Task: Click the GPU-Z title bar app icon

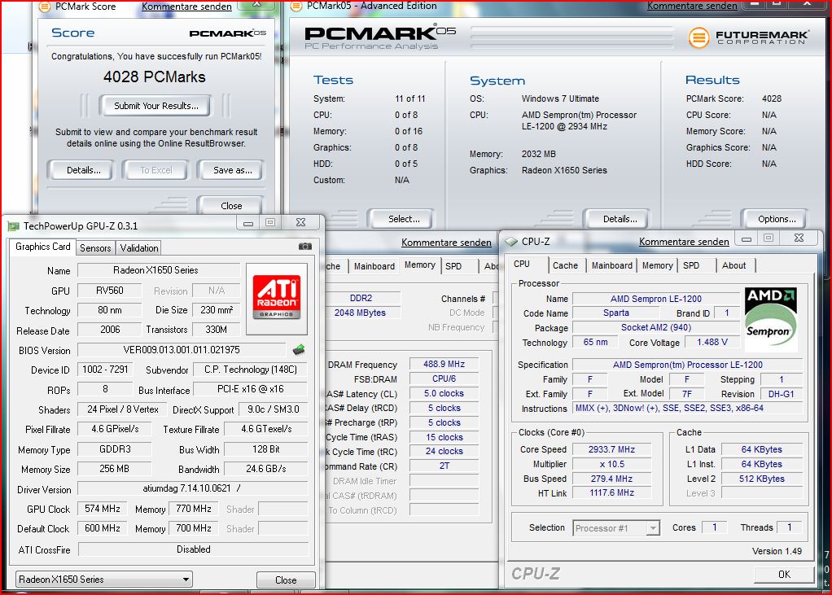Action: (x=13, y=226)
